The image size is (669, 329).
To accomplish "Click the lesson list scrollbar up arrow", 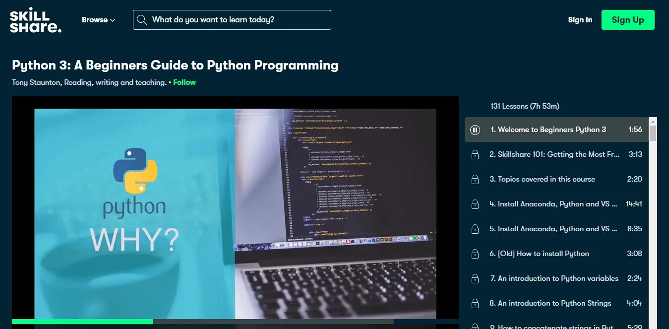I will [x=653, y=121].
